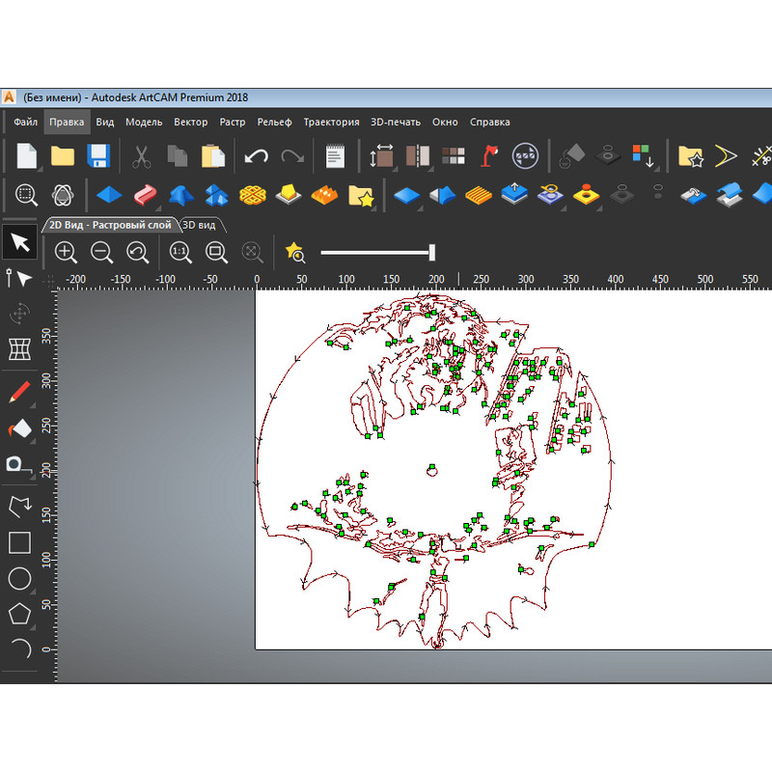Select the Rectangle shape tool
This screenshot has width=772, height=772.
pos(20,542)
